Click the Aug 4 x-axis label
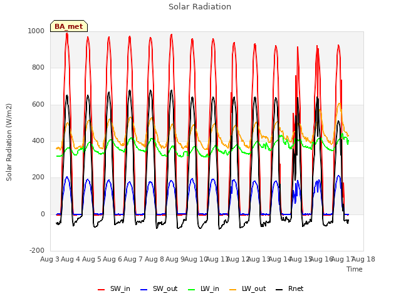 click(x=71, y=259)
